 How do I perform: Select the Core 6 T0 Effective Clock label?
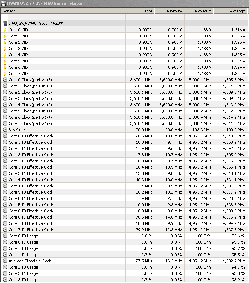(x=31, y=211)
